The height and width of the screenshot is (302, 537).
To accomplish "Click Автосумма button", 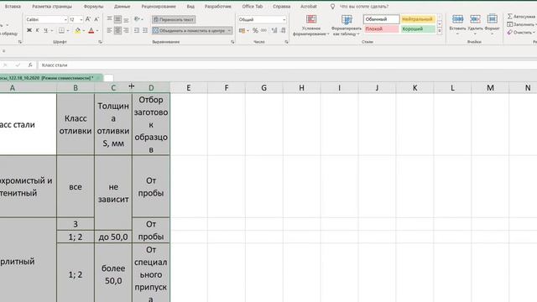I will pyautogui.click(x=522, y=17).
